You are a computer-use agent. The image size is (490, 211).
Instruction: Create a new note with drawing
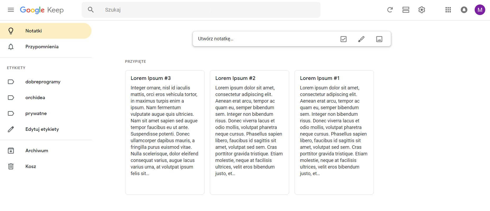pyautogui.click(x=361, y=39)
